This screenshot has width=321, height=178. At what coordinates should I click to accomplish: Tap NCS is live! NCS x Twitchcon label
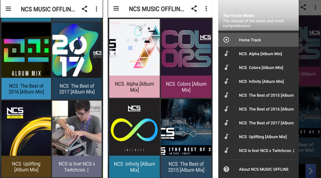click(x=77, y=167)
